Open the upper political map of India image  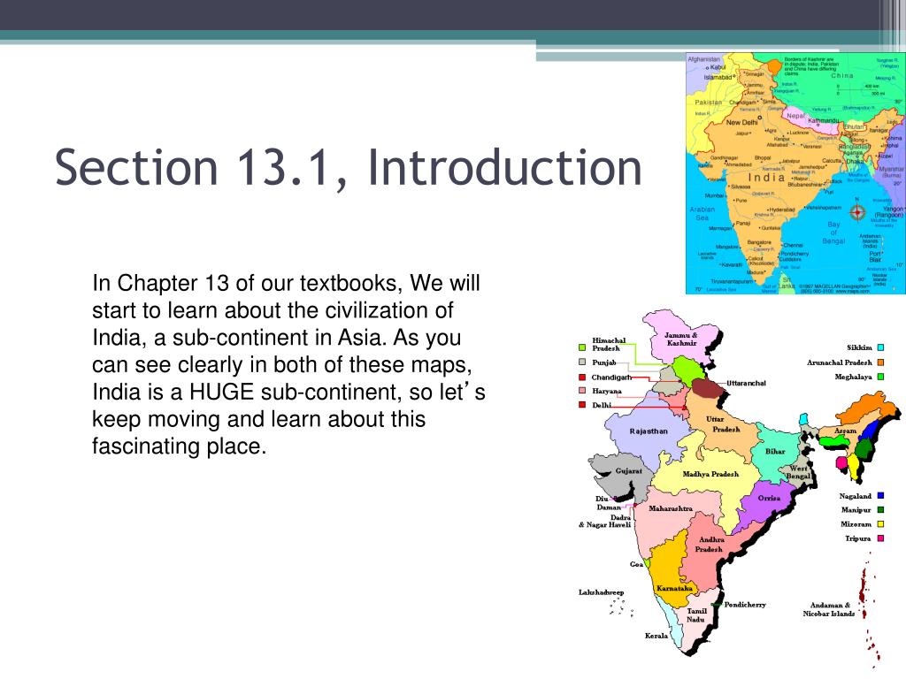coord(795,173)
